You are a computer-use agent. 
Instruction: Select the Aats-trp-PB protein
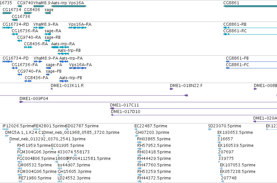pos(63,81)
